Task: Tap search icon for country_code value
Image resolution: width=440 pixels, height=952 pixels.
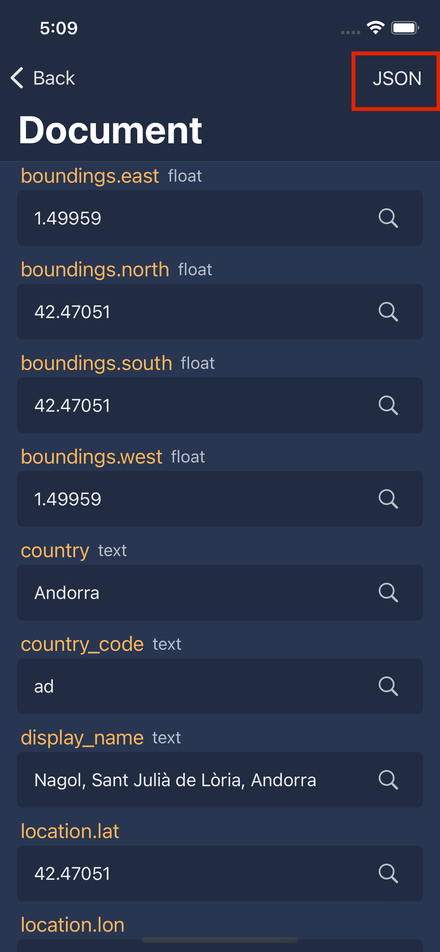Action: coord(388,686)
